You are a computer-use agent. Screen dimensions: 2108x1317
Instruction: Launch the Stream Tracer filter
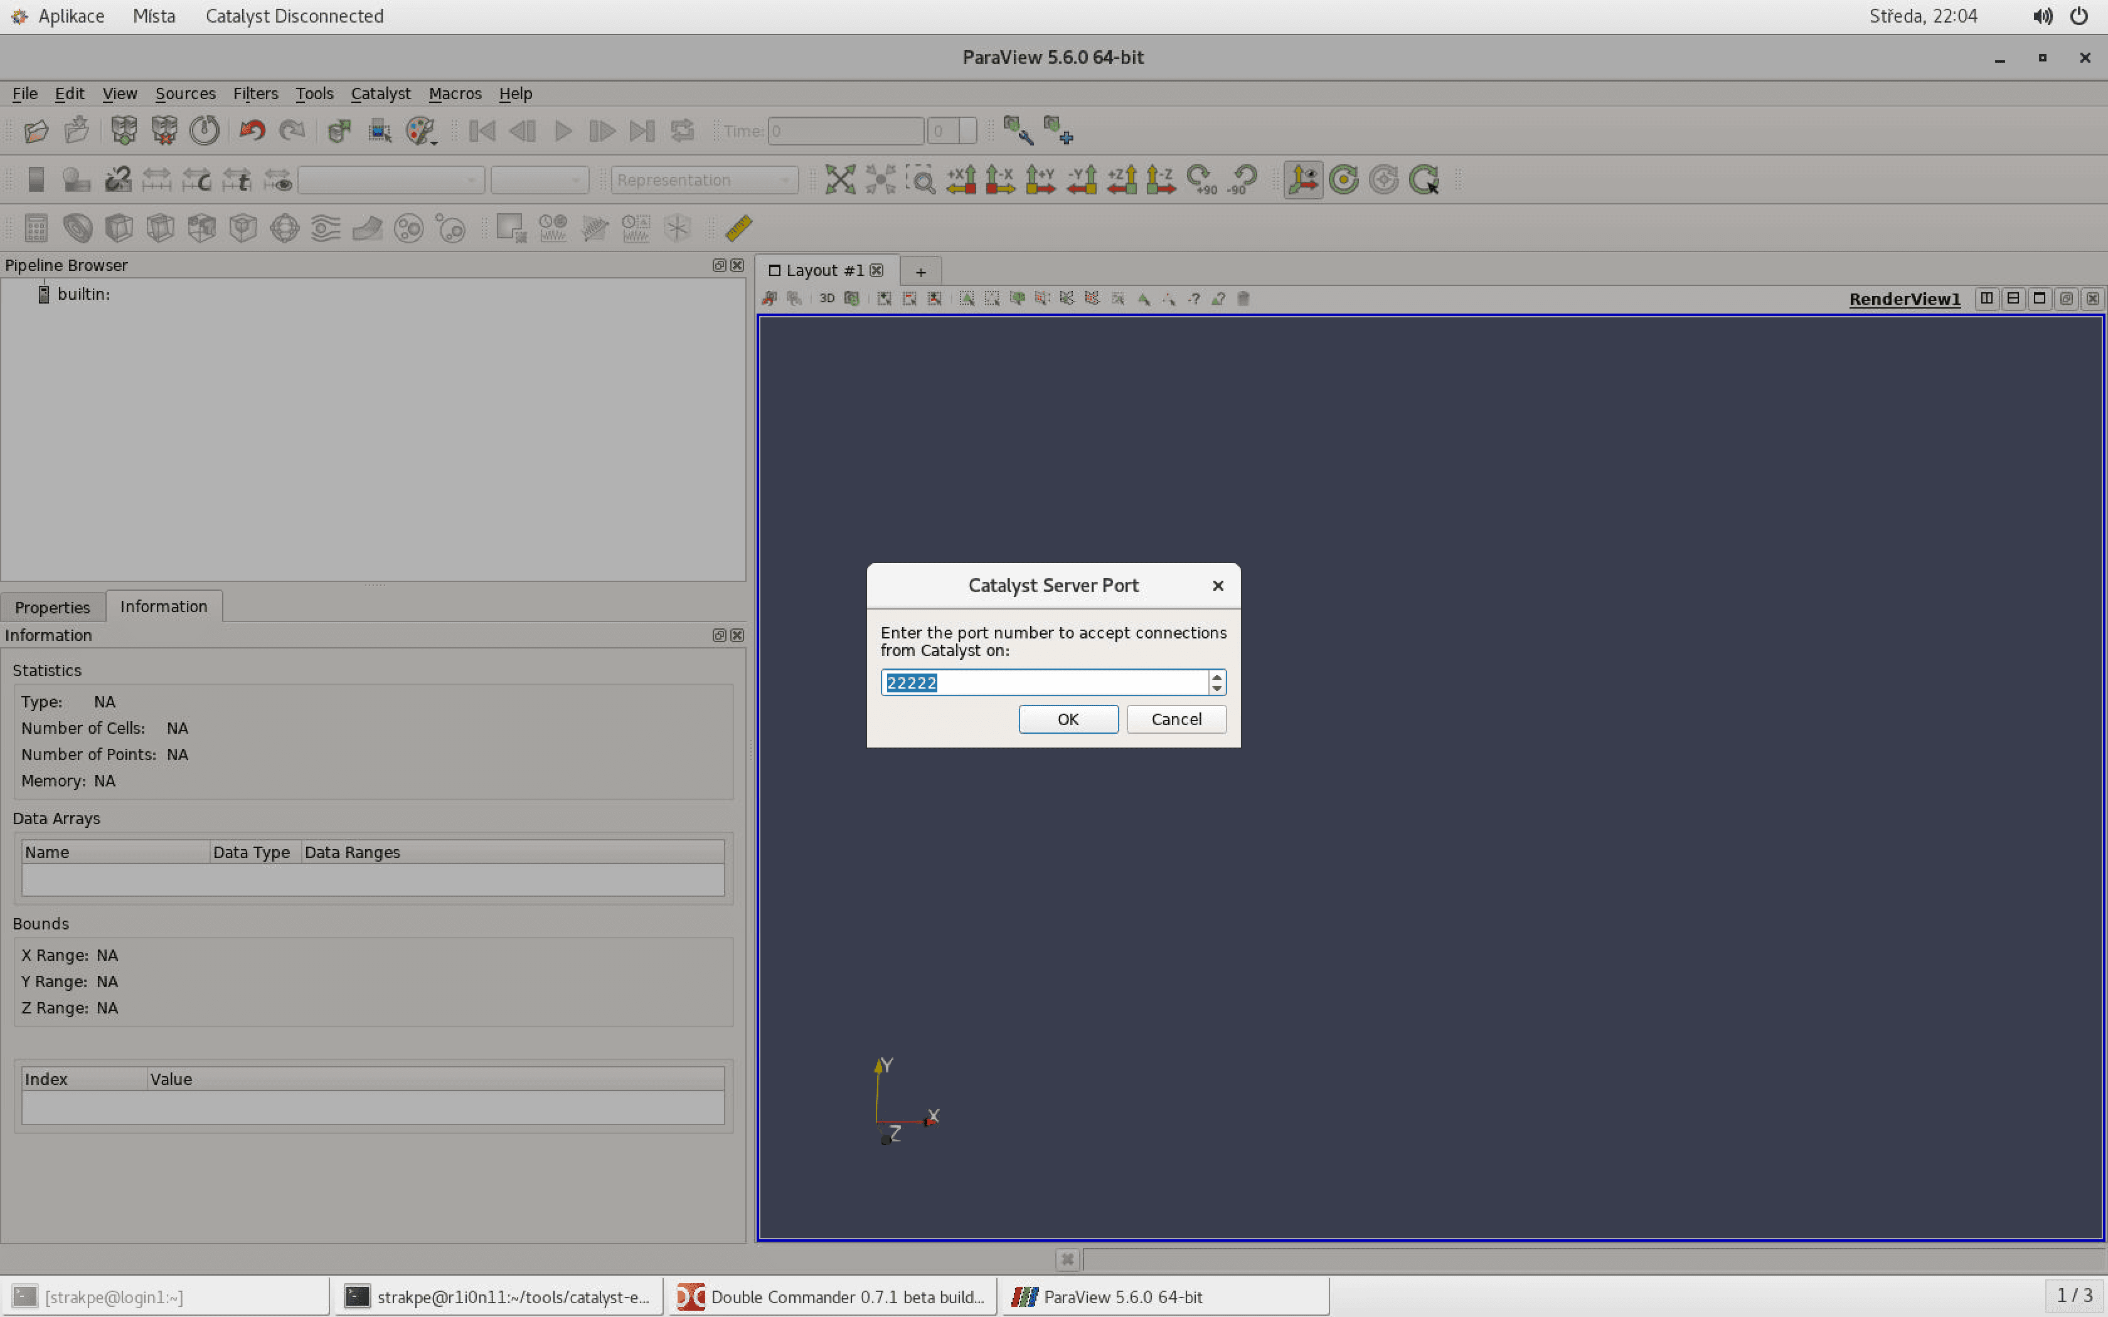coord(325,228)
